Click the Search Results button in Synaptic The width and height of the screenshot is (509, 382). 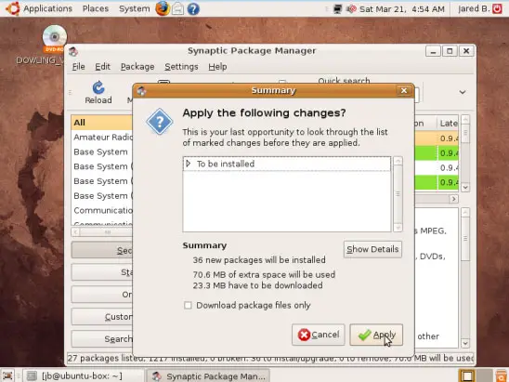101,339
